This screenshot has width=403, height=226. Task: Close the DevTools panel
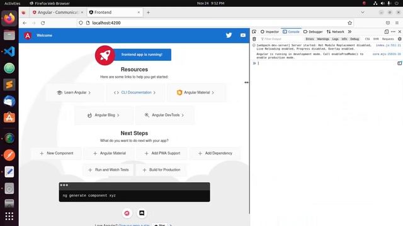pyautogui.click(x=400, y=31)
